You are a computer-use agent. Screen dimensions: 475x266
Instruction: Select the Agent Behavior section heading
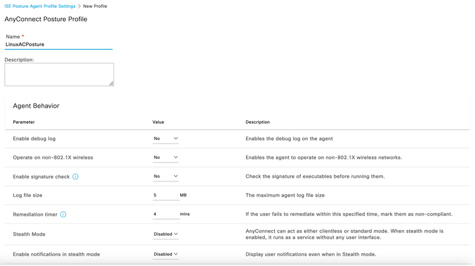coord(36,106)
